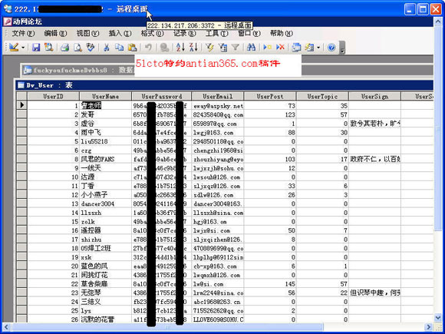Click the UserEmail cell eway@aspsky.net
The image size is (445, 334).
(217, 106)
